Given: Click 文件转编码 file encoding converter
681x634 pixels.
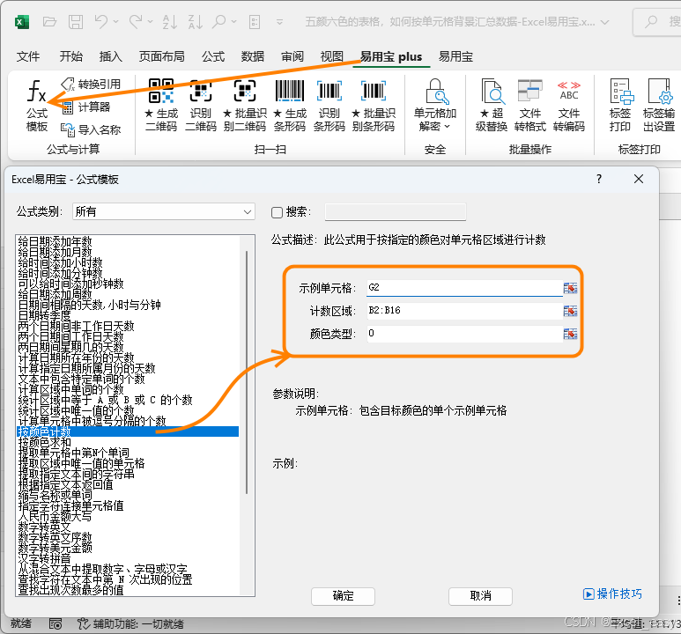Looking at the screenshot, I should click(569, 106).
